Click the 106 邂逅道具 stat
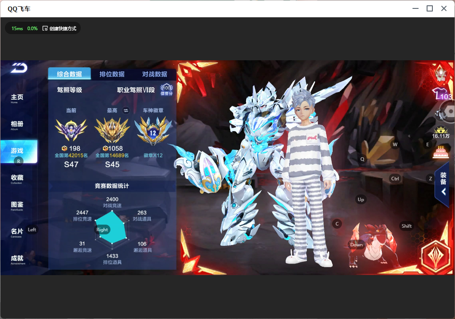 (x=142, y=247)
